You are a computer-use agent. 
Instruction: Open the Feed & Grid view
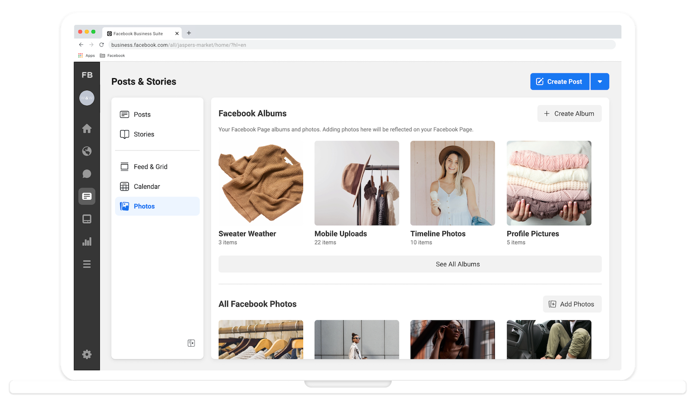click(x=150, y=167)
